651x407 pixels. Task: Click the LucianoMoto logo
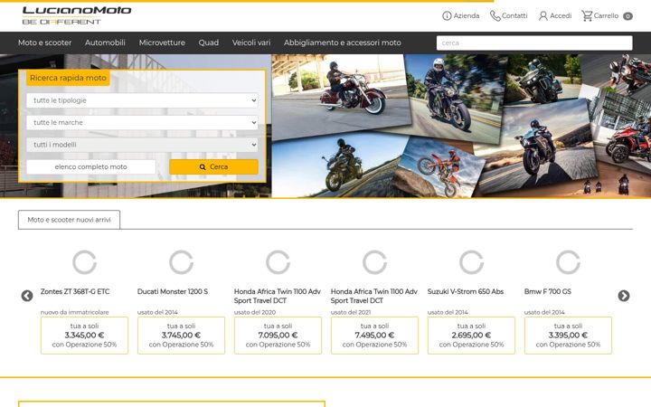[x=77, y=15]
